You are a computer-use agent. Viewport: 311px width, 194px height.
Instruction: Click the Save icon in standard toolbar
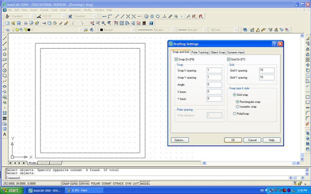[x=18, y=23]
